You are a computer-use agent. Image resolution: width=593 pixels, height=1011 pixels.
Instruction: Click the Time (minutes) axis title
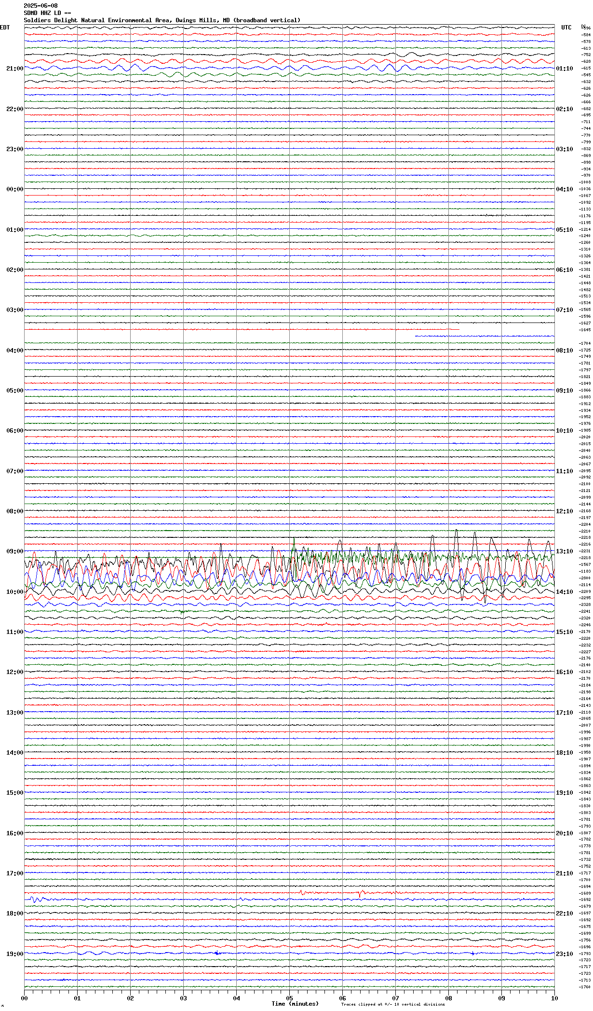click(x=295, y=1004)
